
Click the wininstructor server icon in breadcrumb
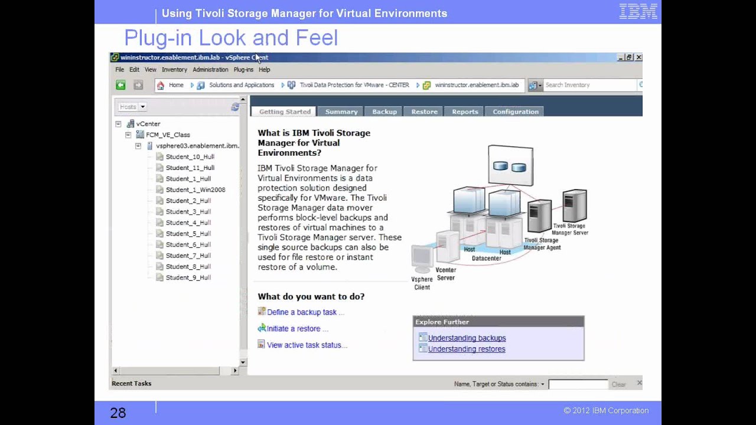click(426, 85)
